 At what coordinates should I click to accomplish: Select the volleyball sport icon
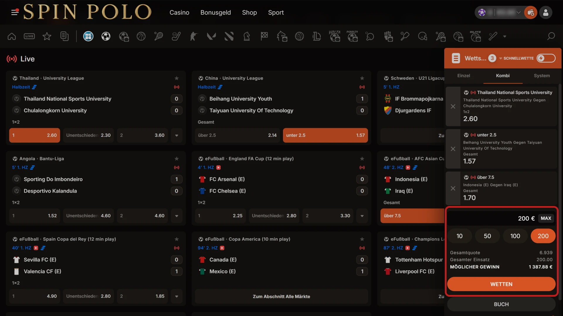pos(299,36)
